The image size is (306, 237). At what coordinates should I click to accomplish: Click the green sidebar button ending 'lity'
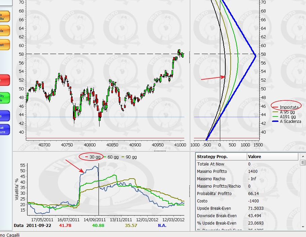(4, 98)
